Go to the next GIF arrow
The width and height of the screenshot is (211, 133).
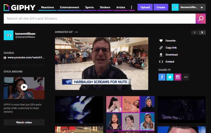(202, 32)
